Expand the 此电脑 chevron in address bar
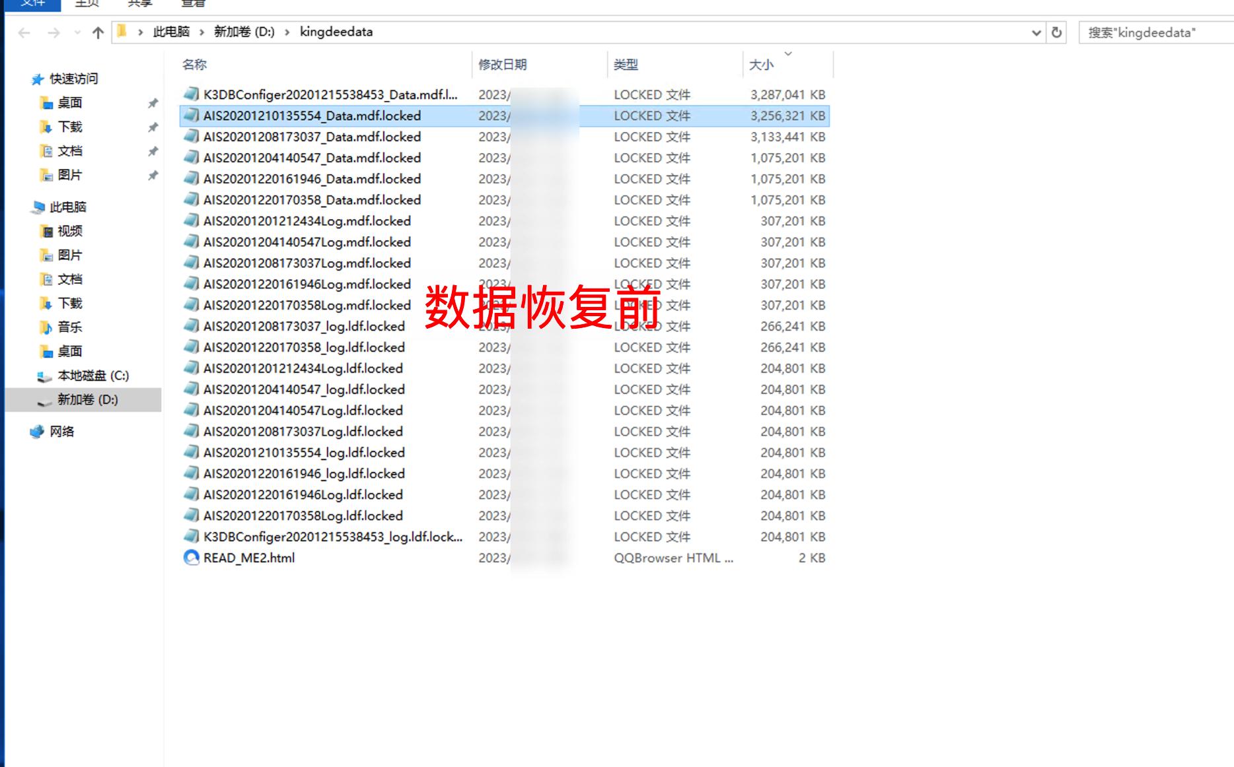The height and width of the screenshot is (767, 1234). (x=201, y=32)
